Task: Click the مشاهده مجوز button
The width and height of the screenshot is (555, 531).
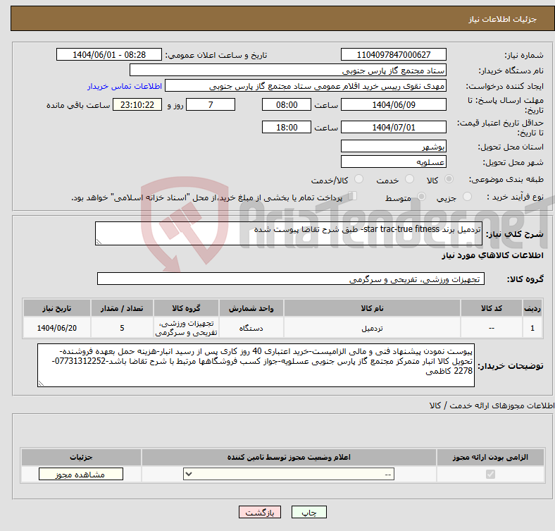Action: [x=81, y=475]
